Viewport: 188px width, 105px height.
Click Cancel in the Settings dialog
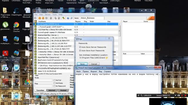tap(94, 64)
